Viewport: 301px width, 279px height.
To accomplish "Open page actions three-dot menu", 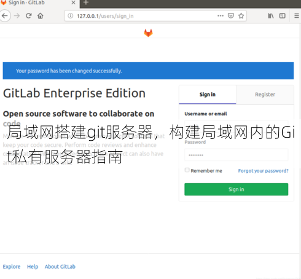I will point(221,16).
